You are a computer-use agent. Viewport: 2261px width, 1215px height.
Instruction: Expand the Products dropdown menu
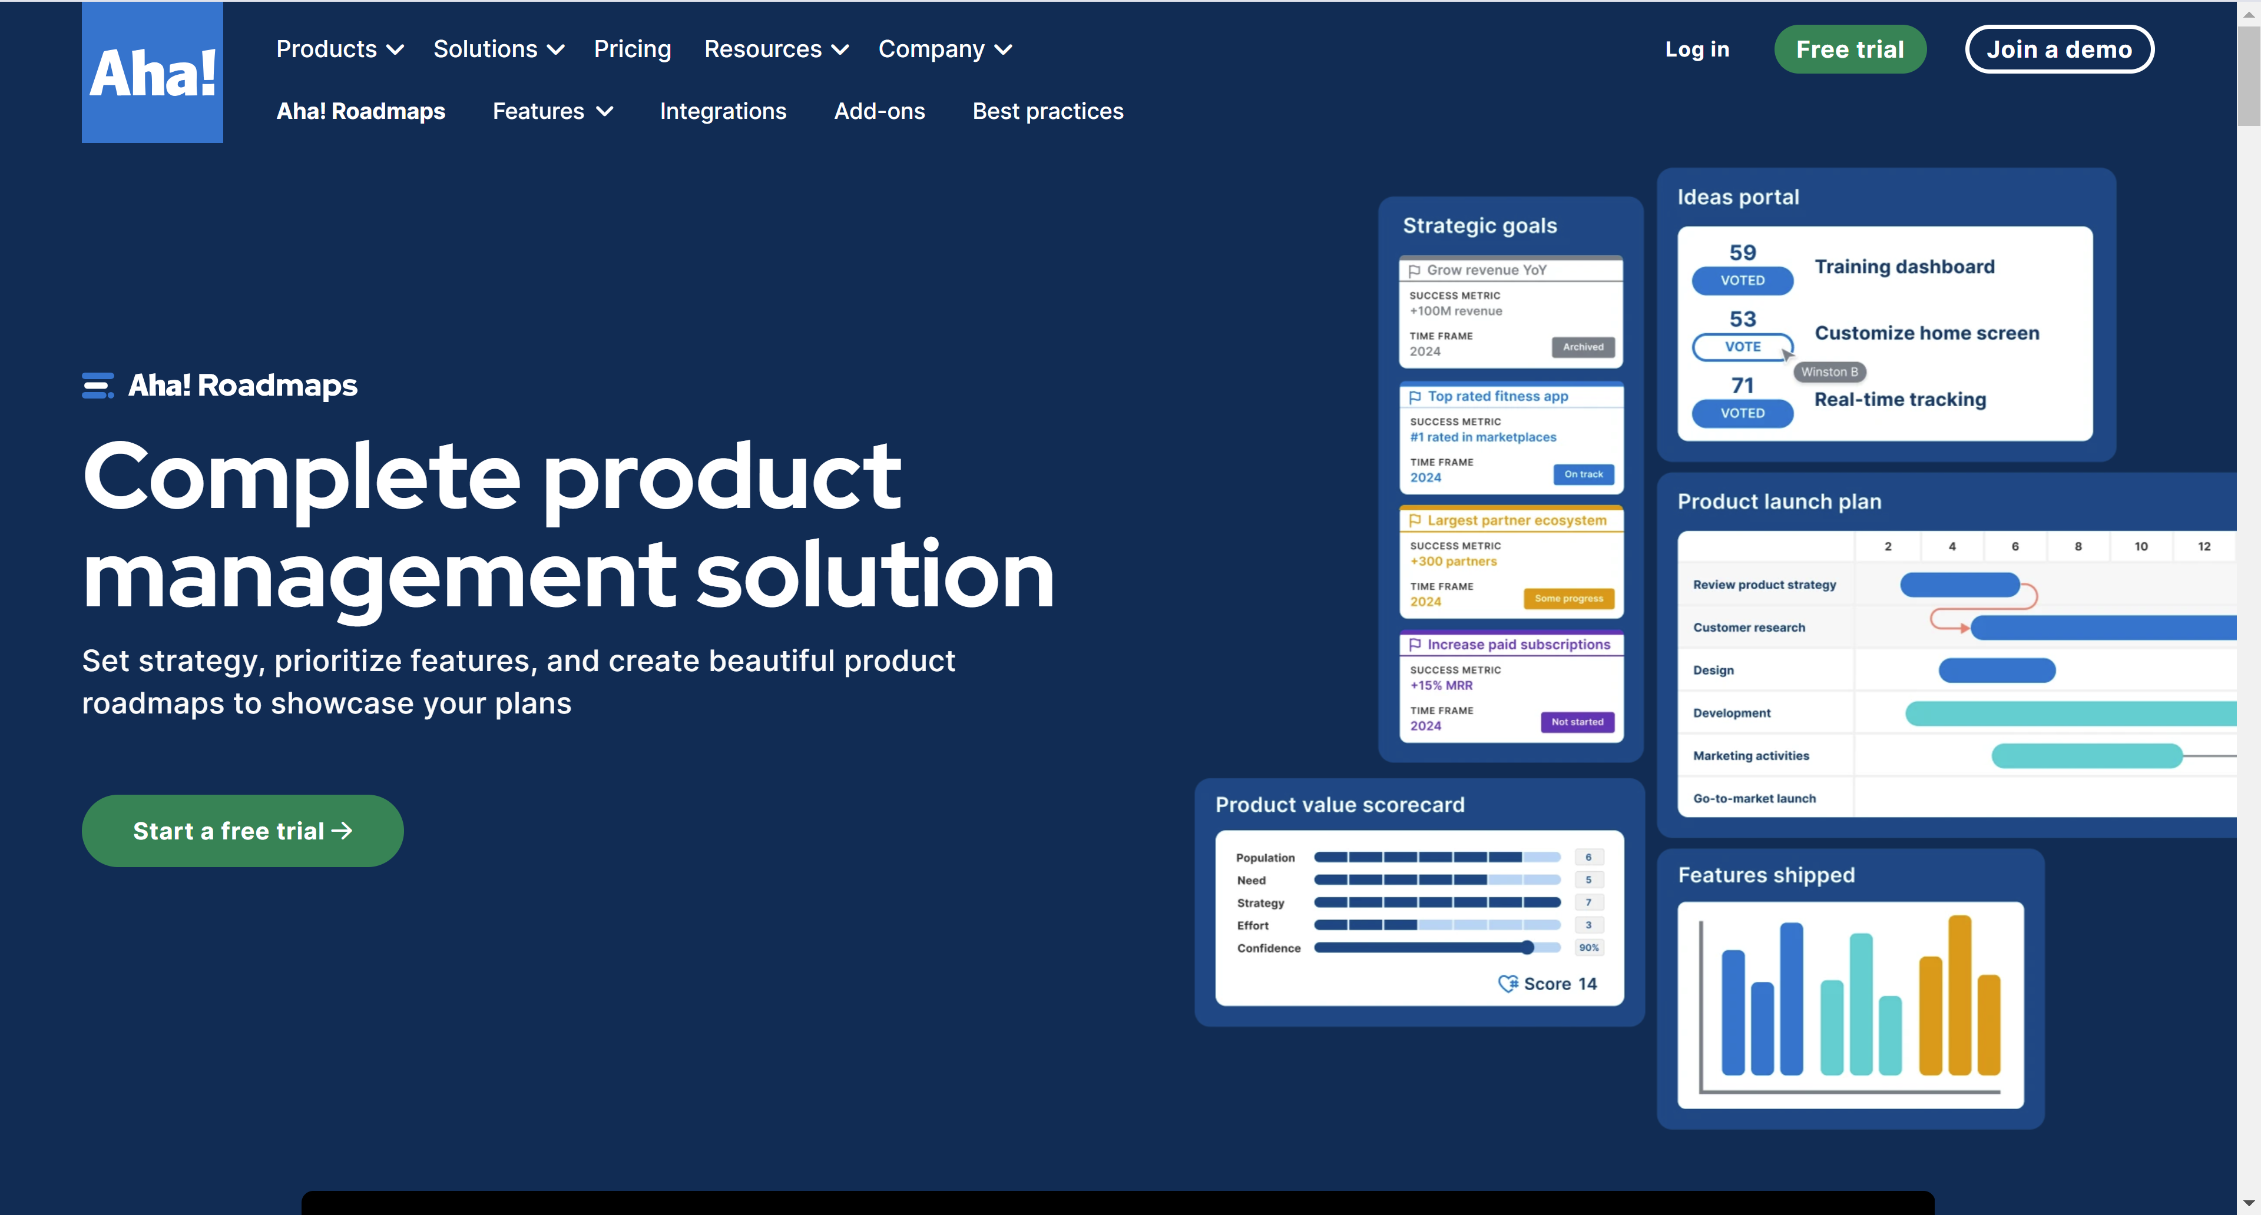[340, 49]
